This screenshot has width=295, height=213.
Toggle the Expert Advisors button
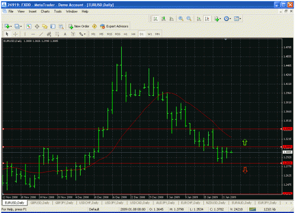point(114,26)
